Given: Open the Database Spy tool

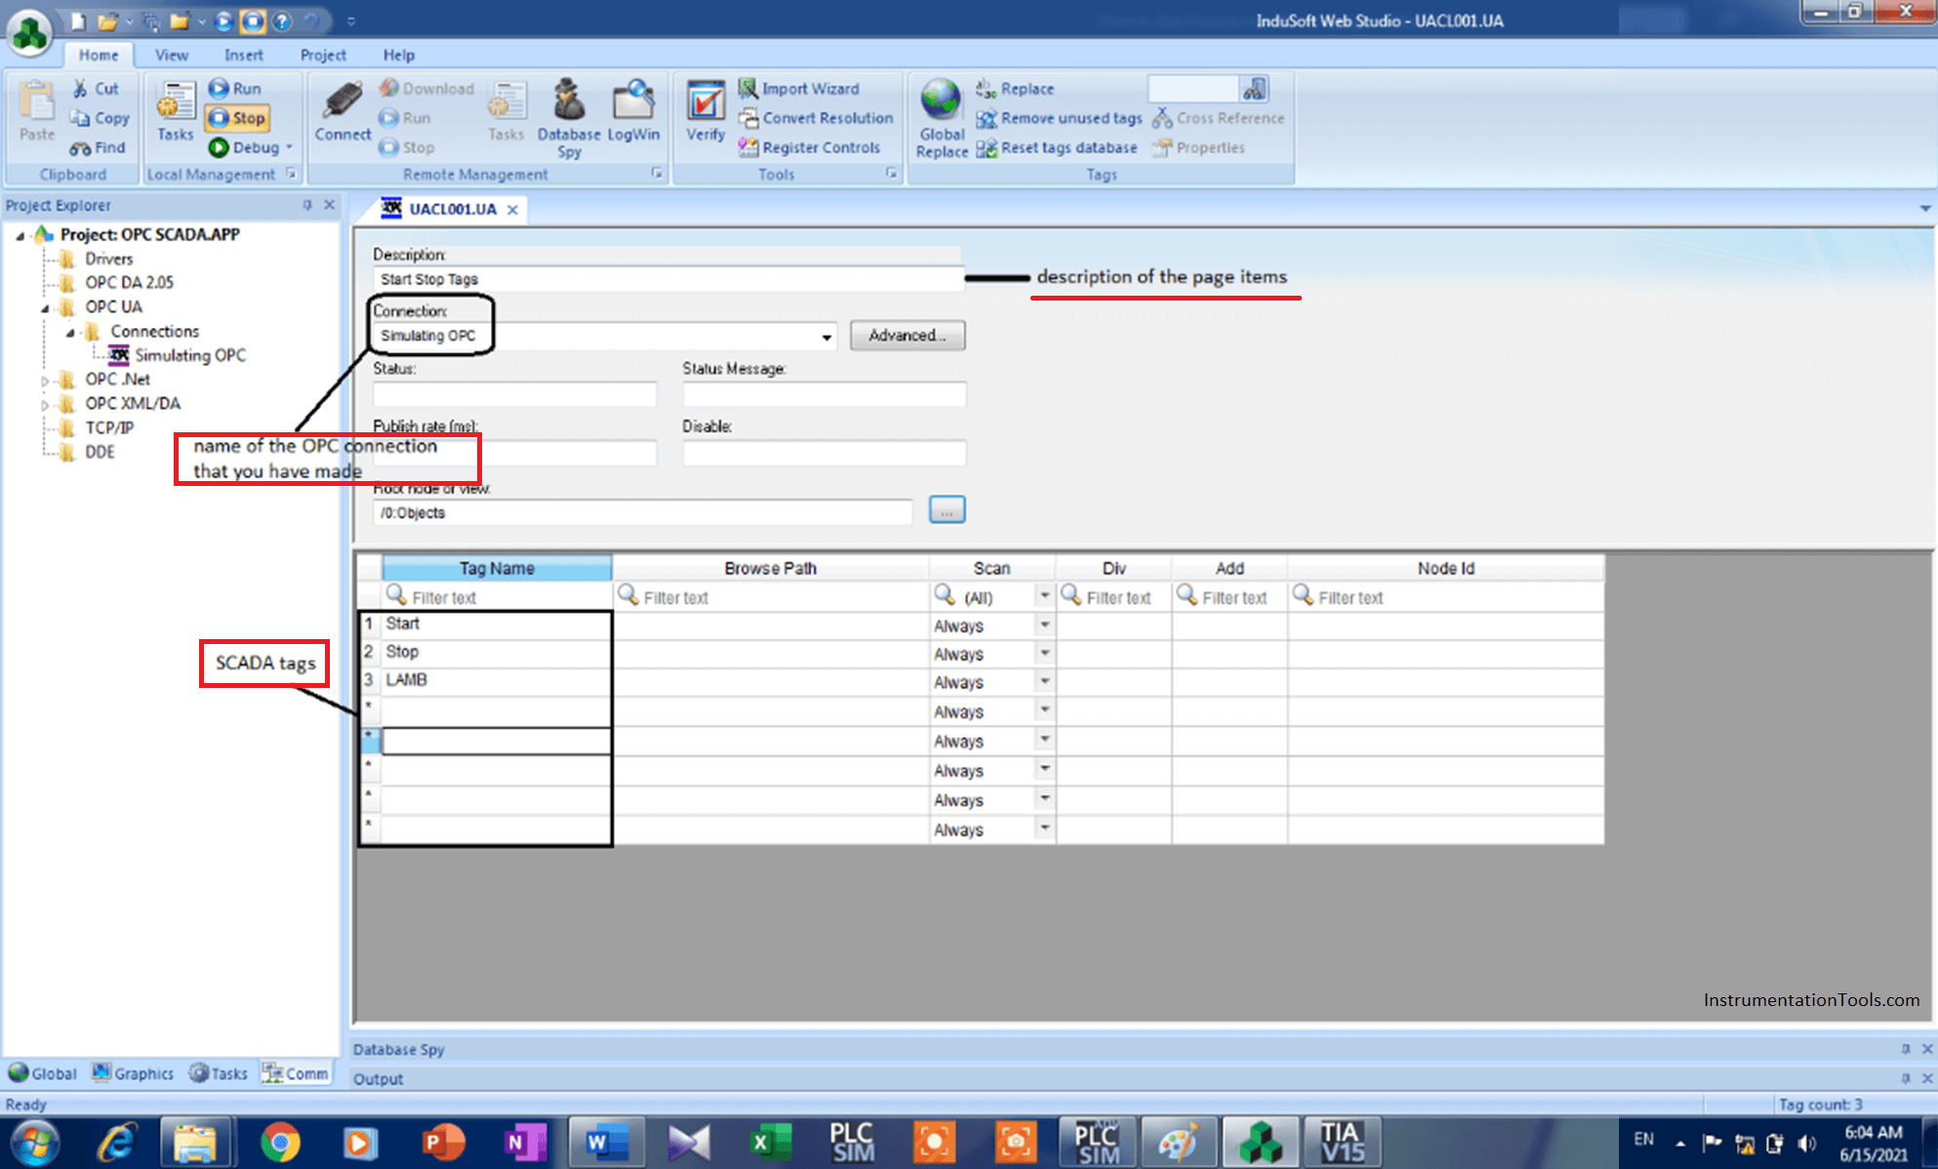Looking at the screenshot, I should coord(569,118).
